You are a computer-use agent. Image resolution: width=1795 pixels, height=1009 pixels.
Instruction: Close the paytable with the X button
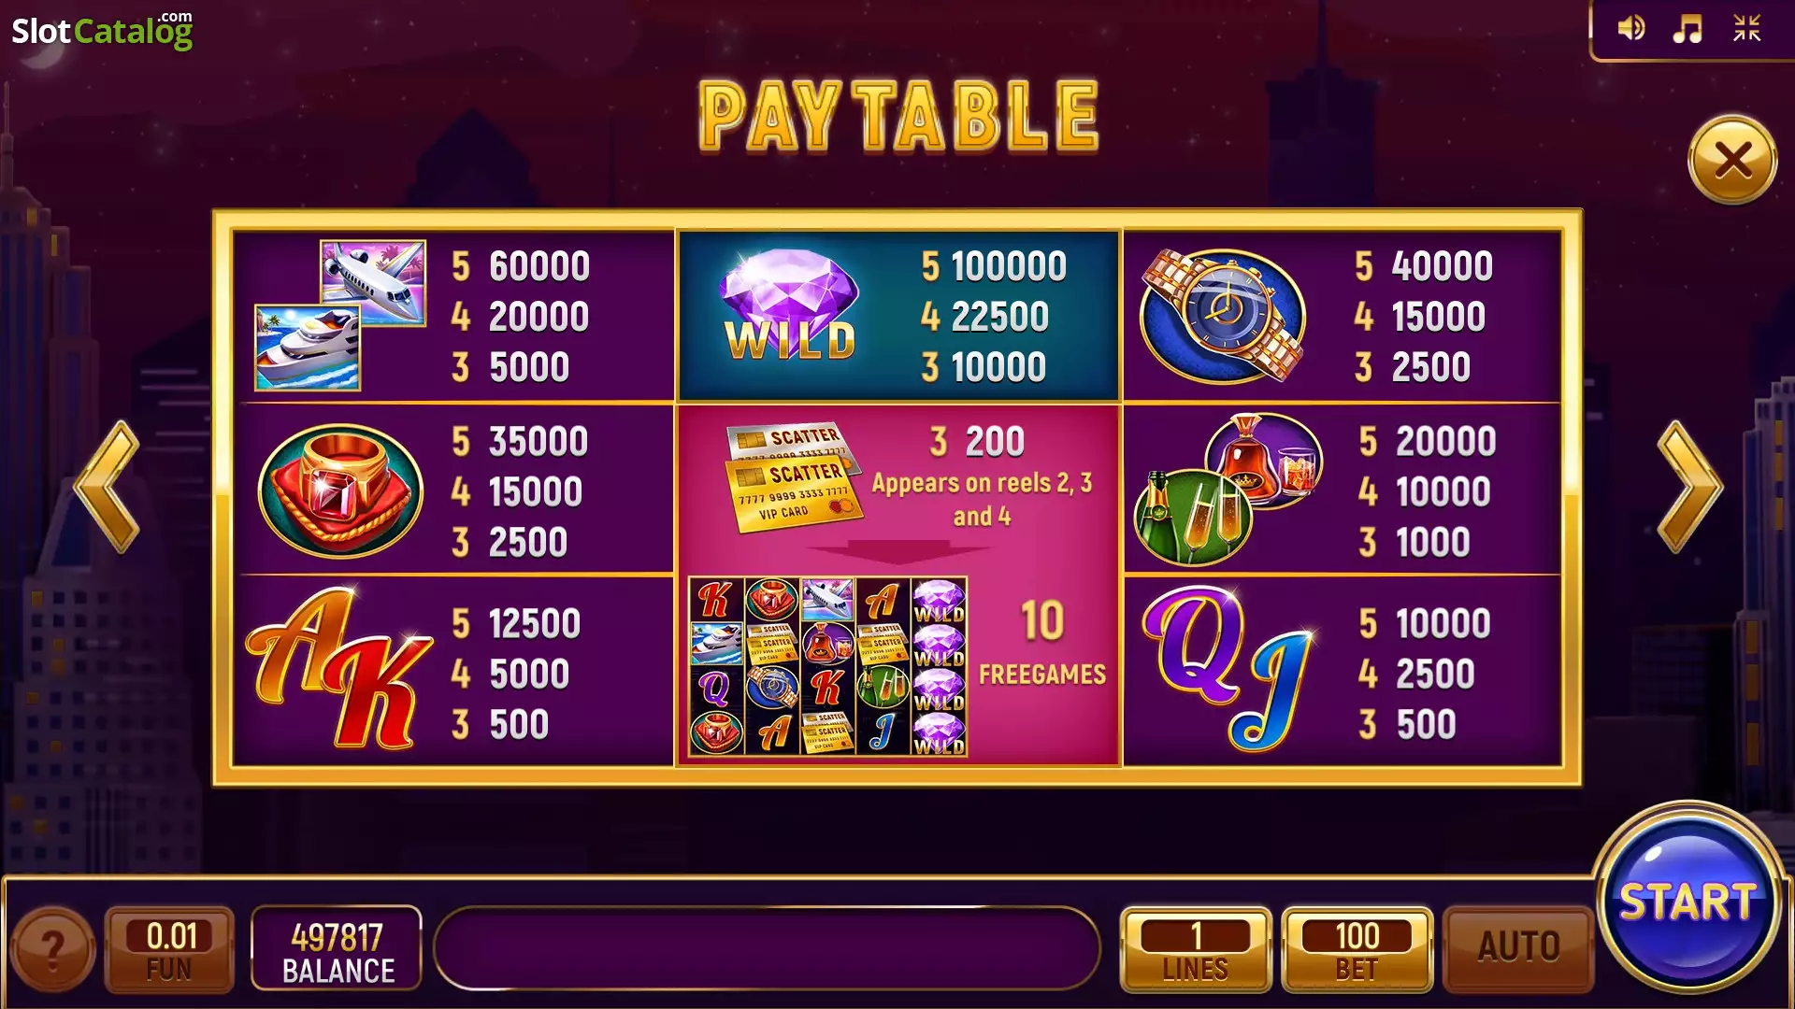(1732, 160)
